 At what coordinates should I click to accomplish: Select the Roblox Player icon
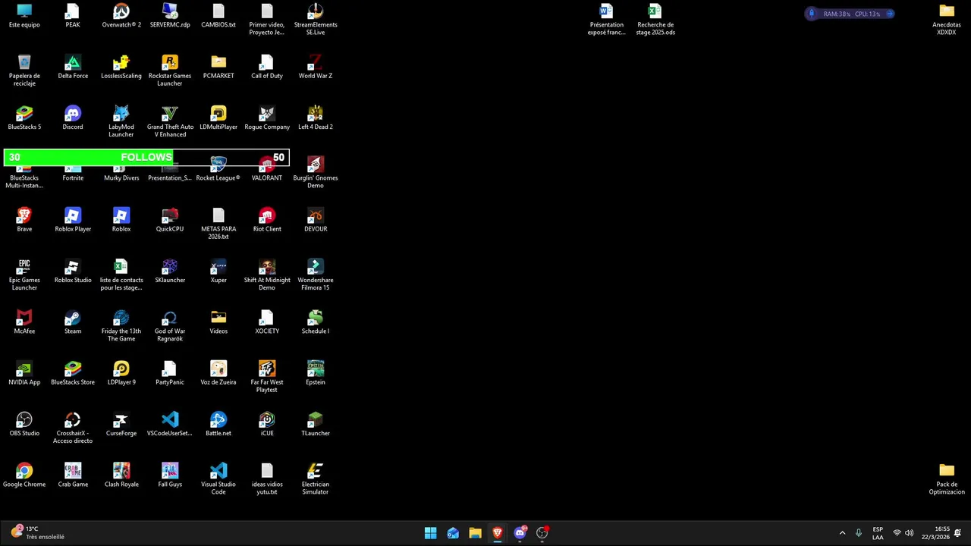[73, 221]
